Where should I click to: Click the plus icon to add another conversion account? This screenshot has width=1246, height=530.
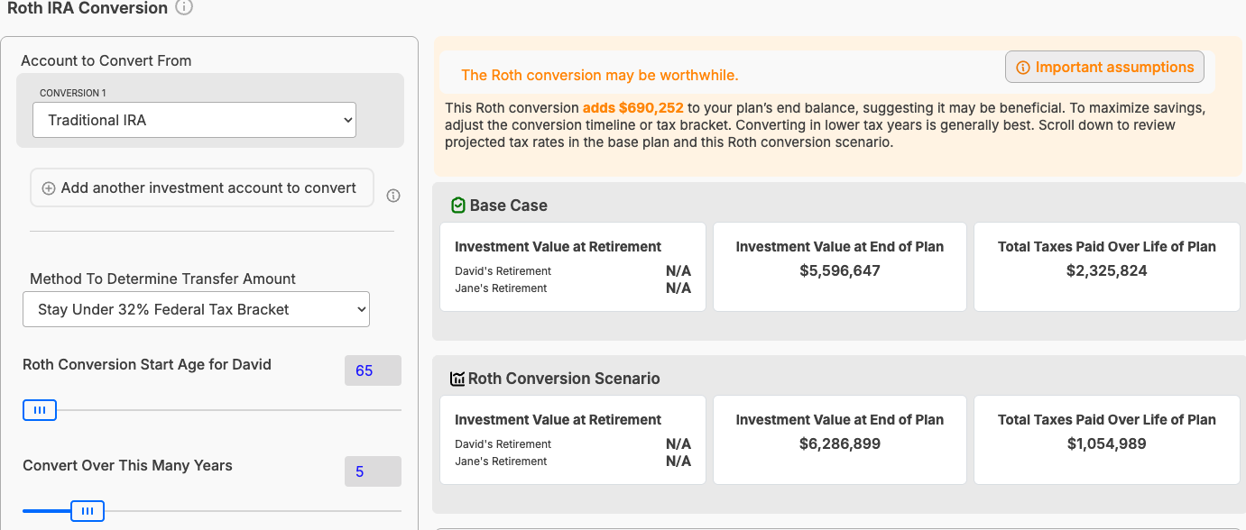click(48, 187)
